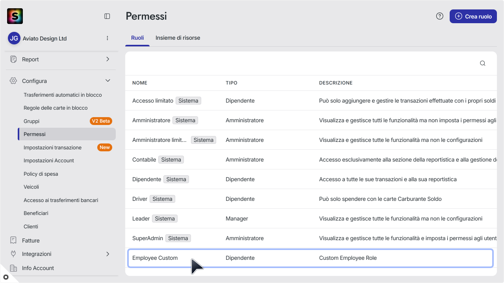This screenshot has height=283, width=504.
Task: Collapse the Configura section chevron
Action: pos(108,81)
